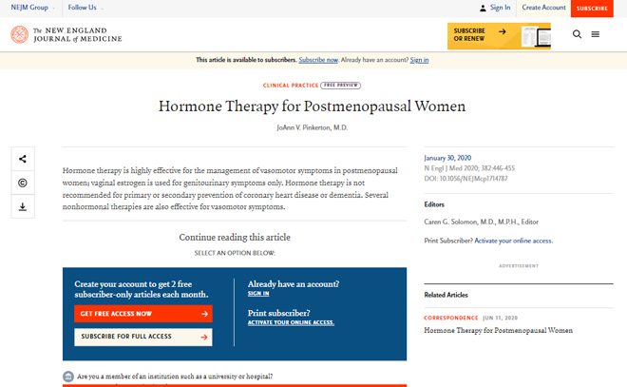Click Activate your online access in sidebar
This screenshot has height=387, width=627.
tap(513, 241)
